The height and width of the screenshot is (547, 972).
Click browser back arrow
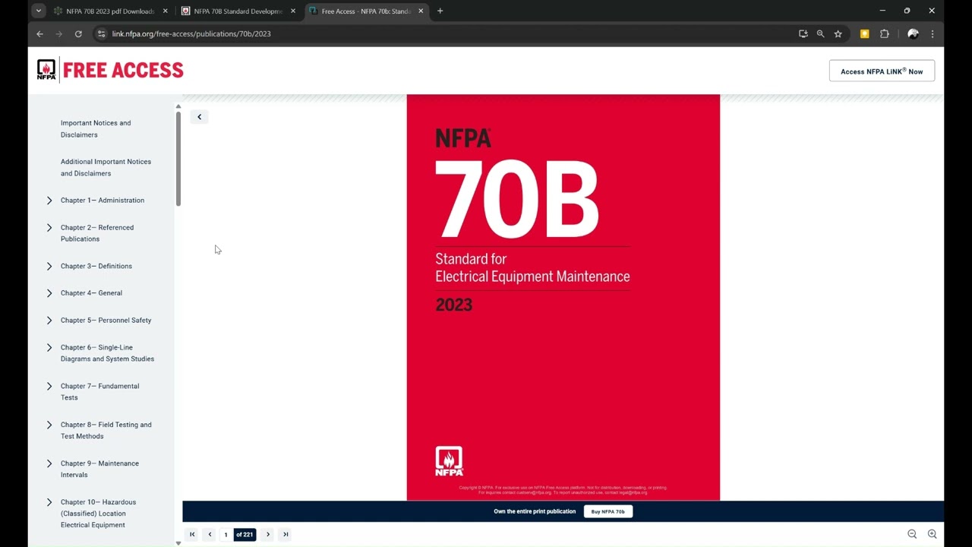click(39, 33)
